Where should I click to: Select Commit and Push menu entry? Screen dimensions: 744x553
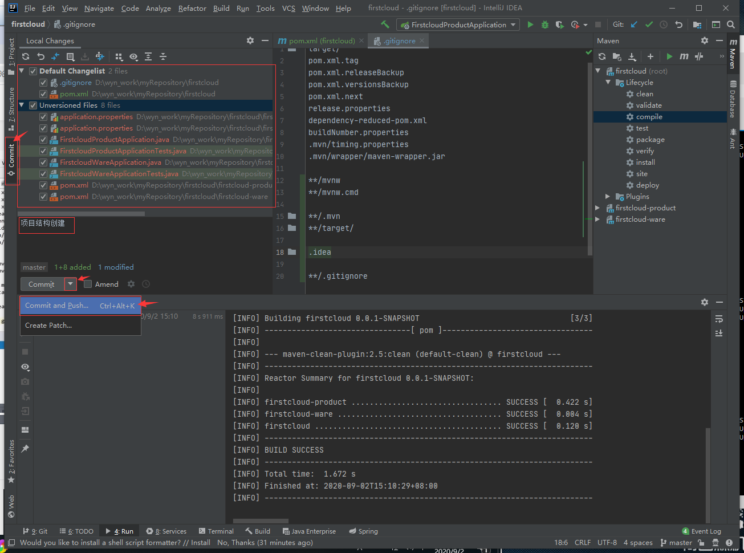click(80, 306)
